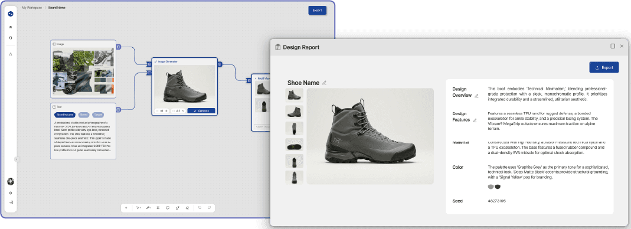This screenshot has width=631, height=229.
Task: Select the outsole thumbnail in Design Report
Action: 294,145
